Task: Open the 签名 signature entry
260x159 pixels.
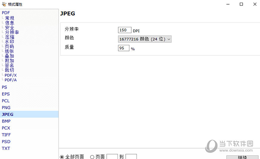Action: tap(10, 65)
